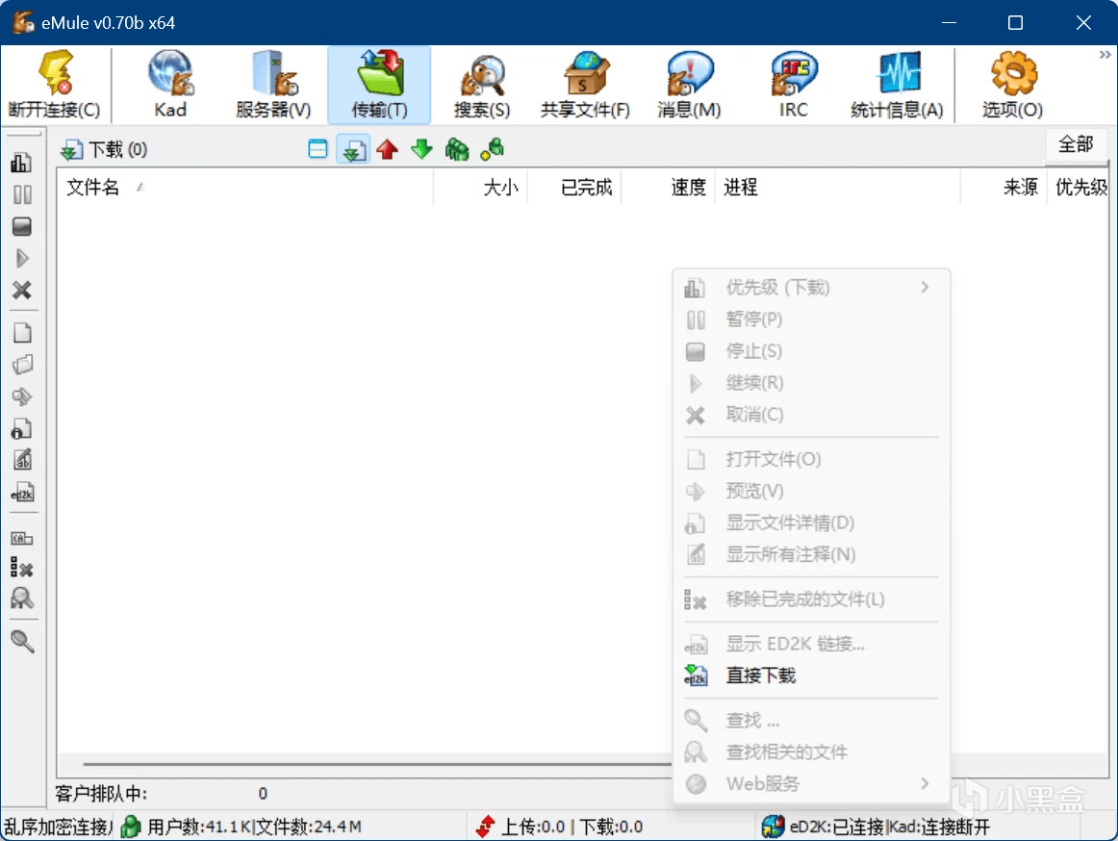Expand the 优先级 (下载) submenu

(x=811, y=288)
